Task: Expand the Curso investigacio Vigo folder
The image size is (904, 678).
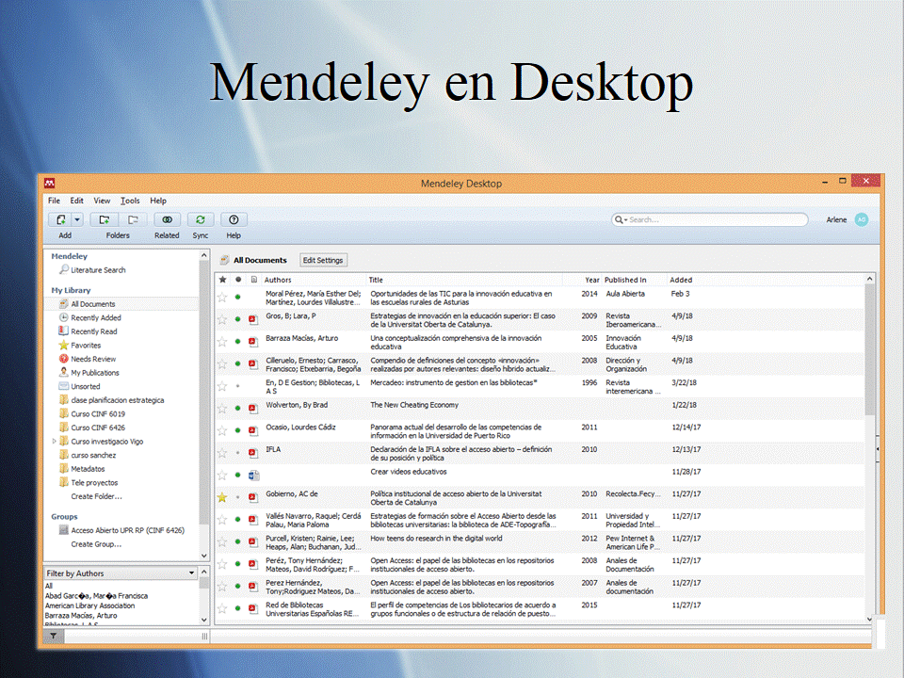Action: point(55,441)
